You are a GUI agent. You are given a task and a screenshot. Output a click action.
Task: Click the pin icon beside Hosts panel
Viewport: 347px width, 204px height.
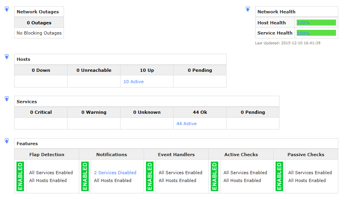pos(7,56)
